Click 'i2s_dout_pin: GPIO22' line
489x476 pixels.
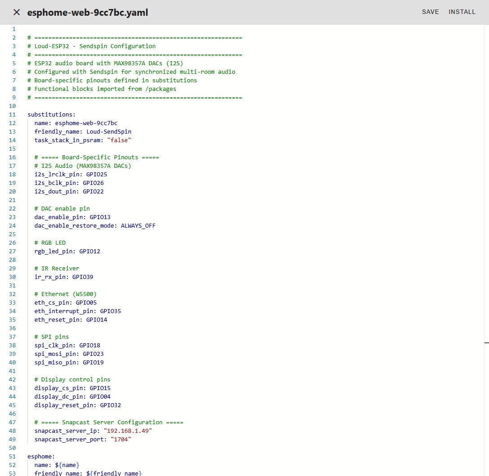[x=69, y=192]
